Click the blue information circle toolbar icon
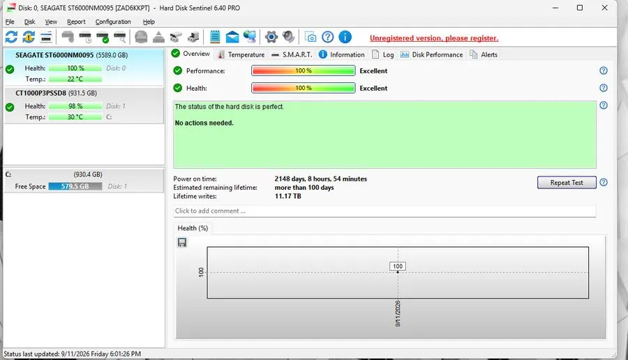 coord(345,37)
